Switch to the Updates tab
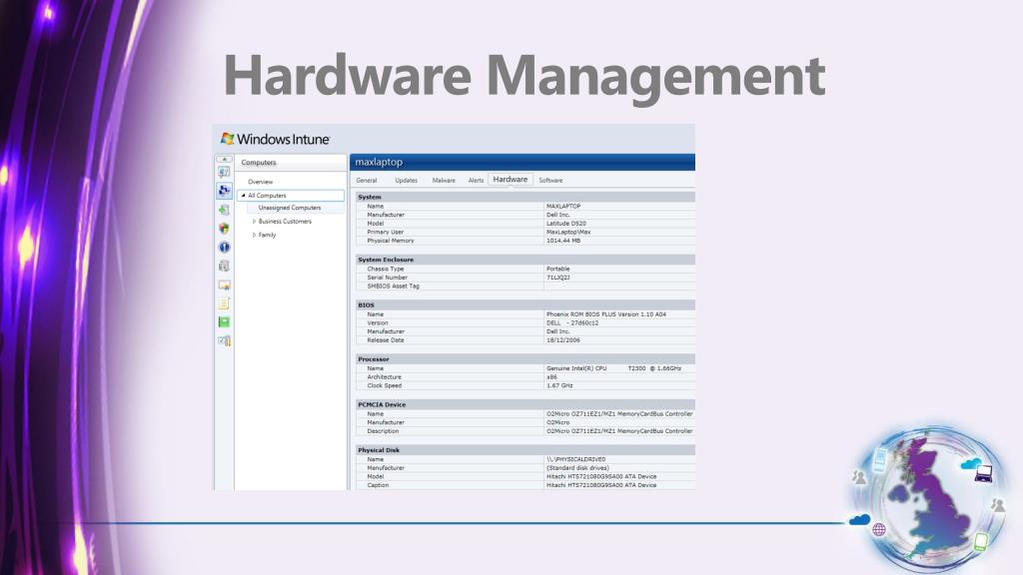1023x575 pixels. point(406,181)
